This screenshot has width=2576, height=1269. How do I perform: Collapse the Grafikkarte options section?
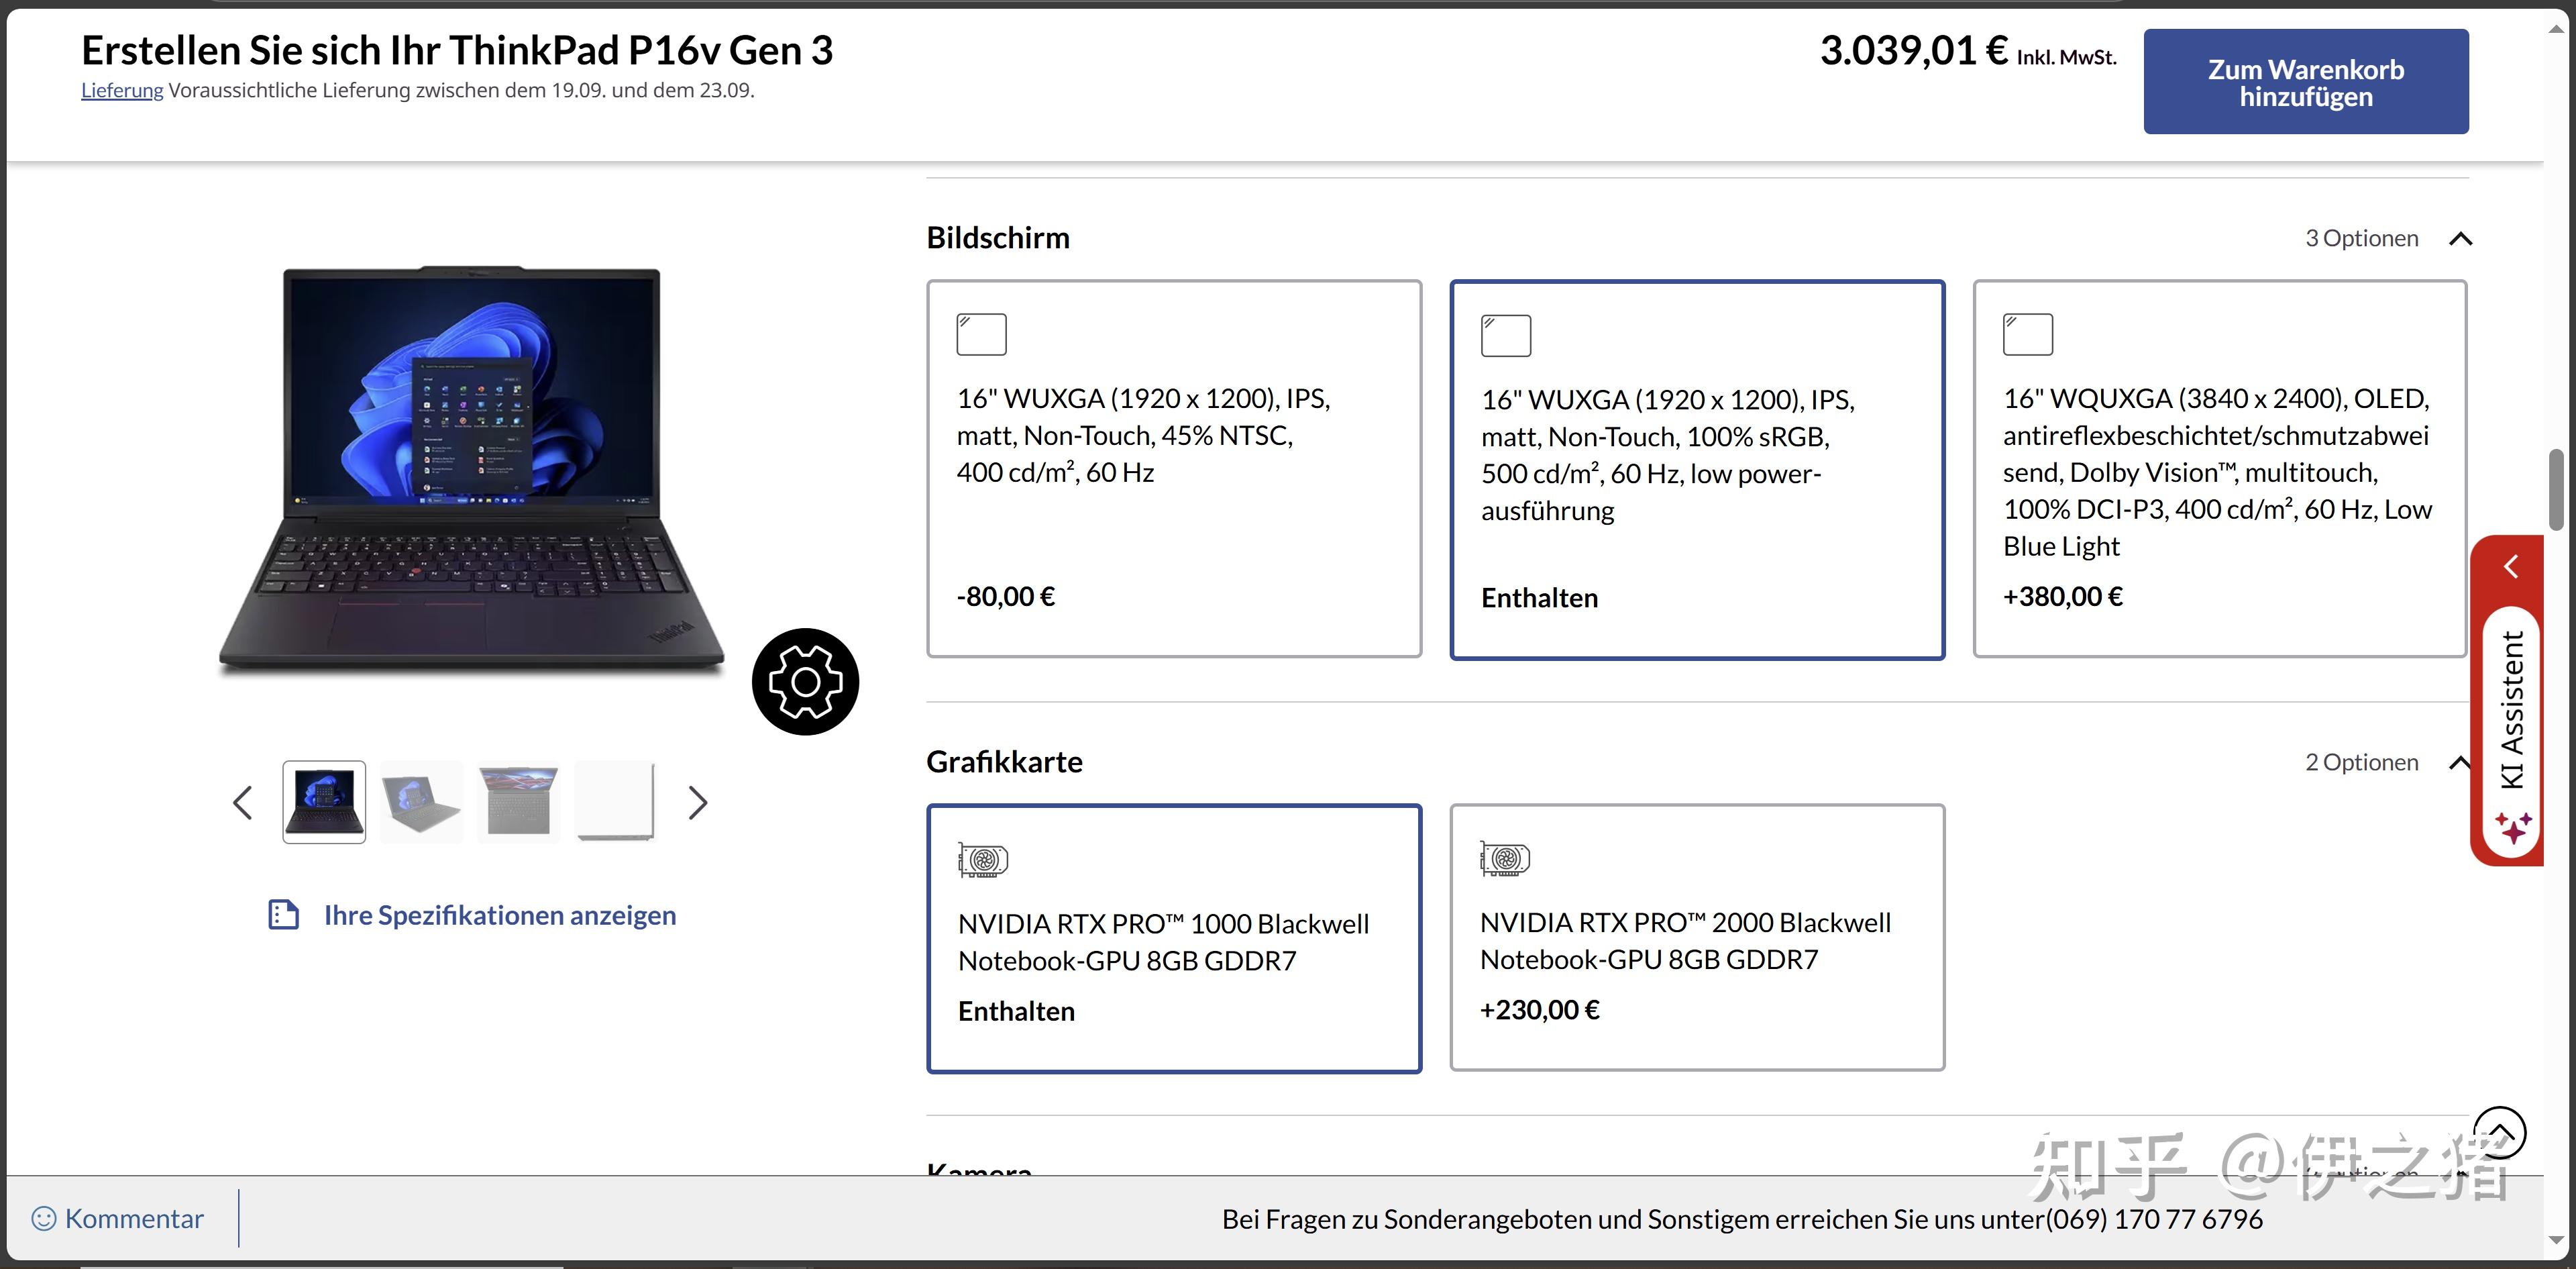pyautogui.click(x=2462, y=762)
